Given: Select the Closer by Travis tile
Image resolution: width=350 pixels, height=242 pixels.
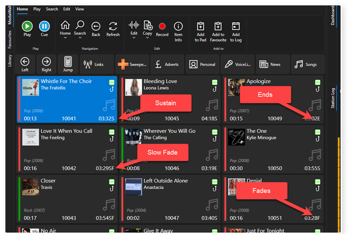Looking at the screenshot, I should (67, 199).
